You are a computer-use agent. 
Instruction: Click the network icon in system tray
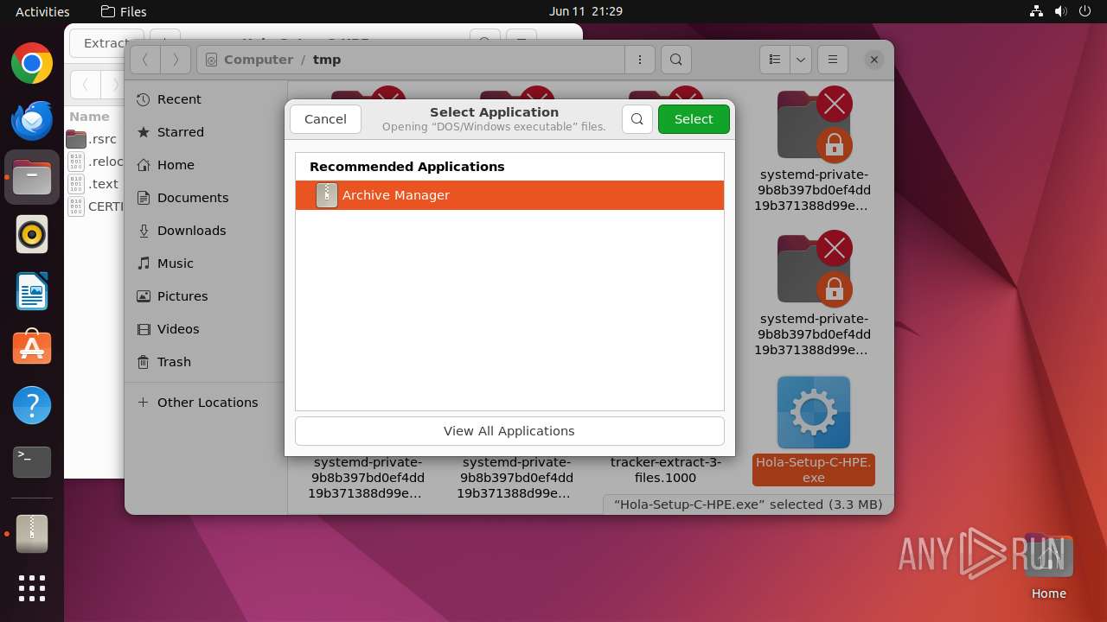point(1037,11)
